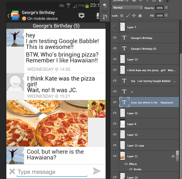Click the 'WEDNESDAY @ 14:55' timestamp
Image resolution: width=182 pixels, height=179 pixels.
coord(49,69)
